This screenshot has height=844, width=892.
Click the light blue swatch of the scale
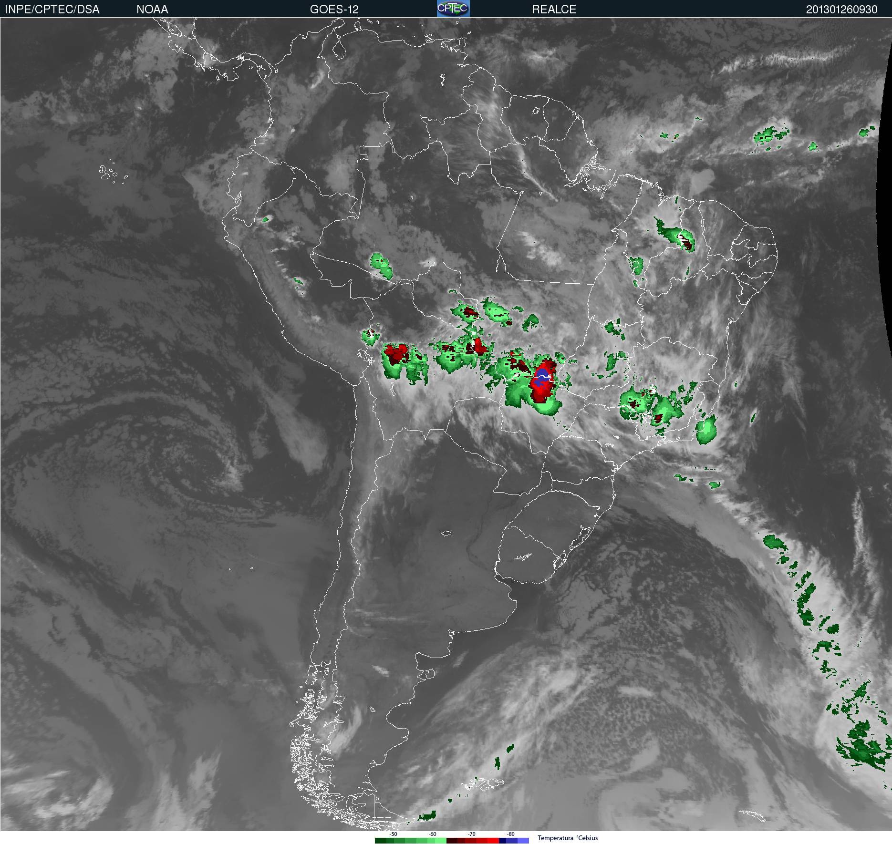[523, 841]
